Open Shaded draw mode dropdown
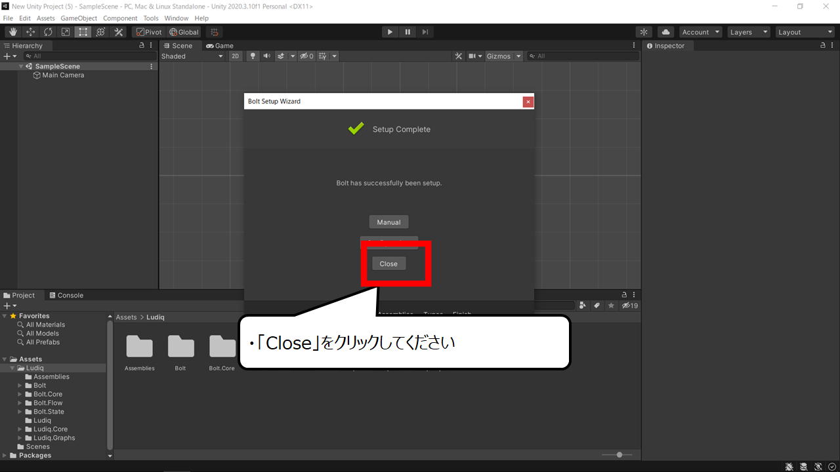 click(x=193, y=56)
